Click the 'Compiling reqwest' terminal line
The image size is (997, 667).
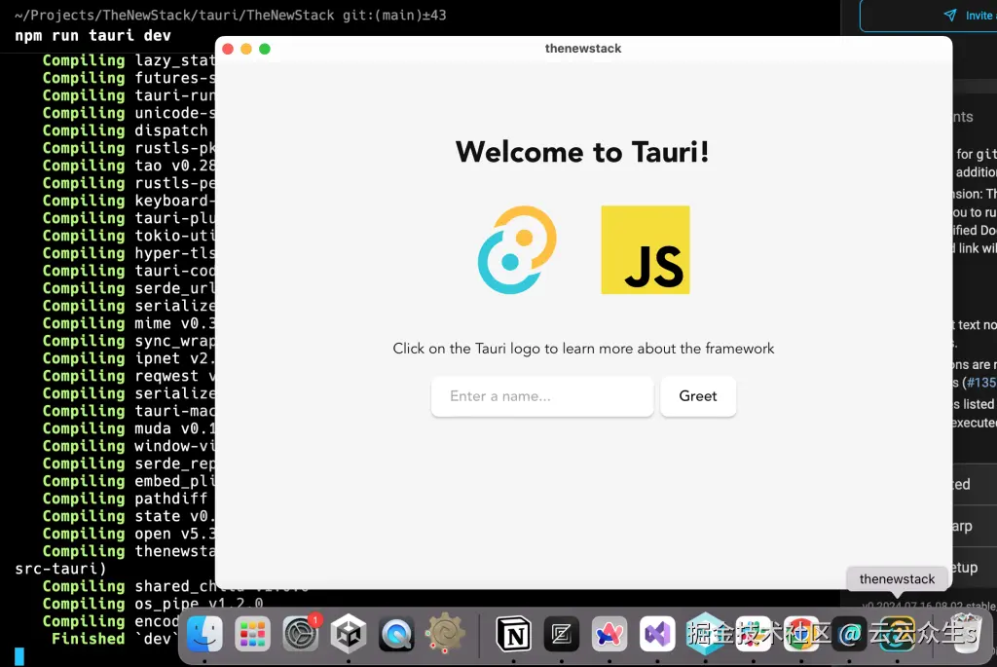tap(129, 376)
